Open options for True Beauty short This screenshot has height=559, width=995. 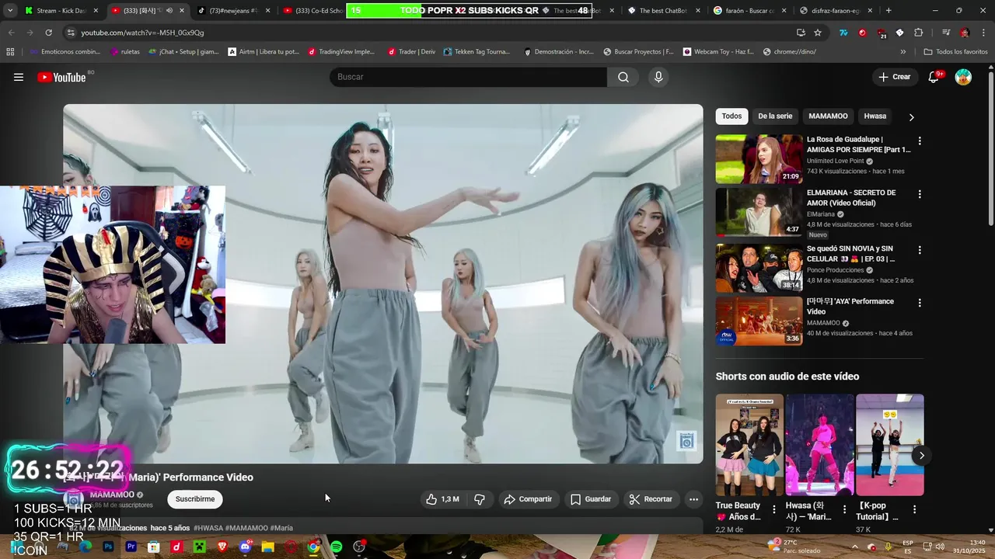tap(773, 509)
